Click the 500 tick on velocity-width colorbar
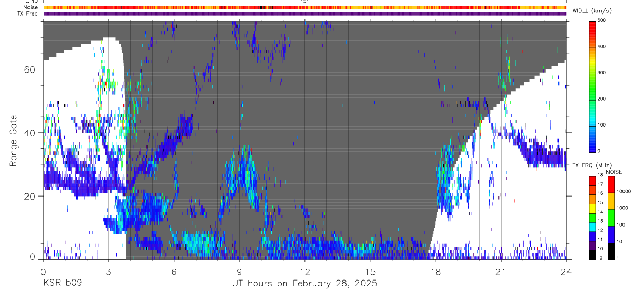This screenshot has height=294, width=637. click(602, 20)
